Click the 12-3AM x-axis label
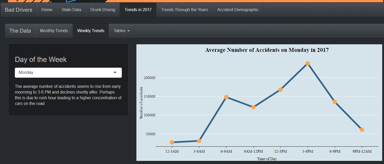This screenshot has width=384, height=164. 172,151
